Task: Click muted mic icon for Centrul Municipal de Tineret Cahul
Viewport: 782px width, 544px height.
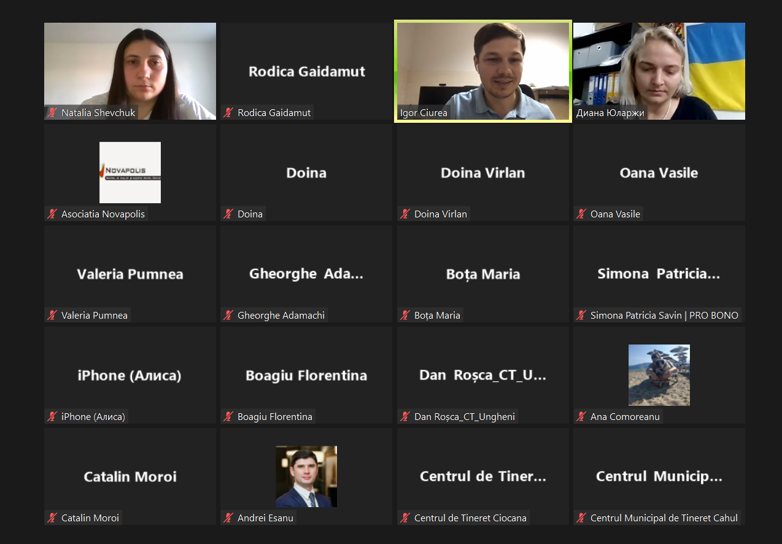Action: tap(582, 518)
